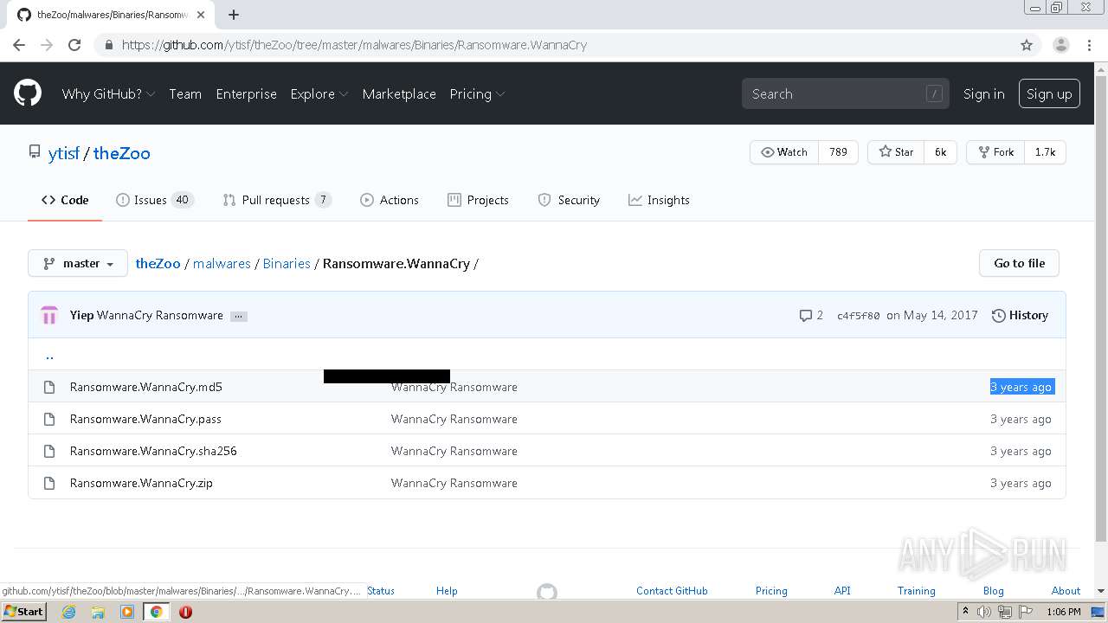Click the Contact GitHub footer link
1108x623 pixels.
click(672, 591)
